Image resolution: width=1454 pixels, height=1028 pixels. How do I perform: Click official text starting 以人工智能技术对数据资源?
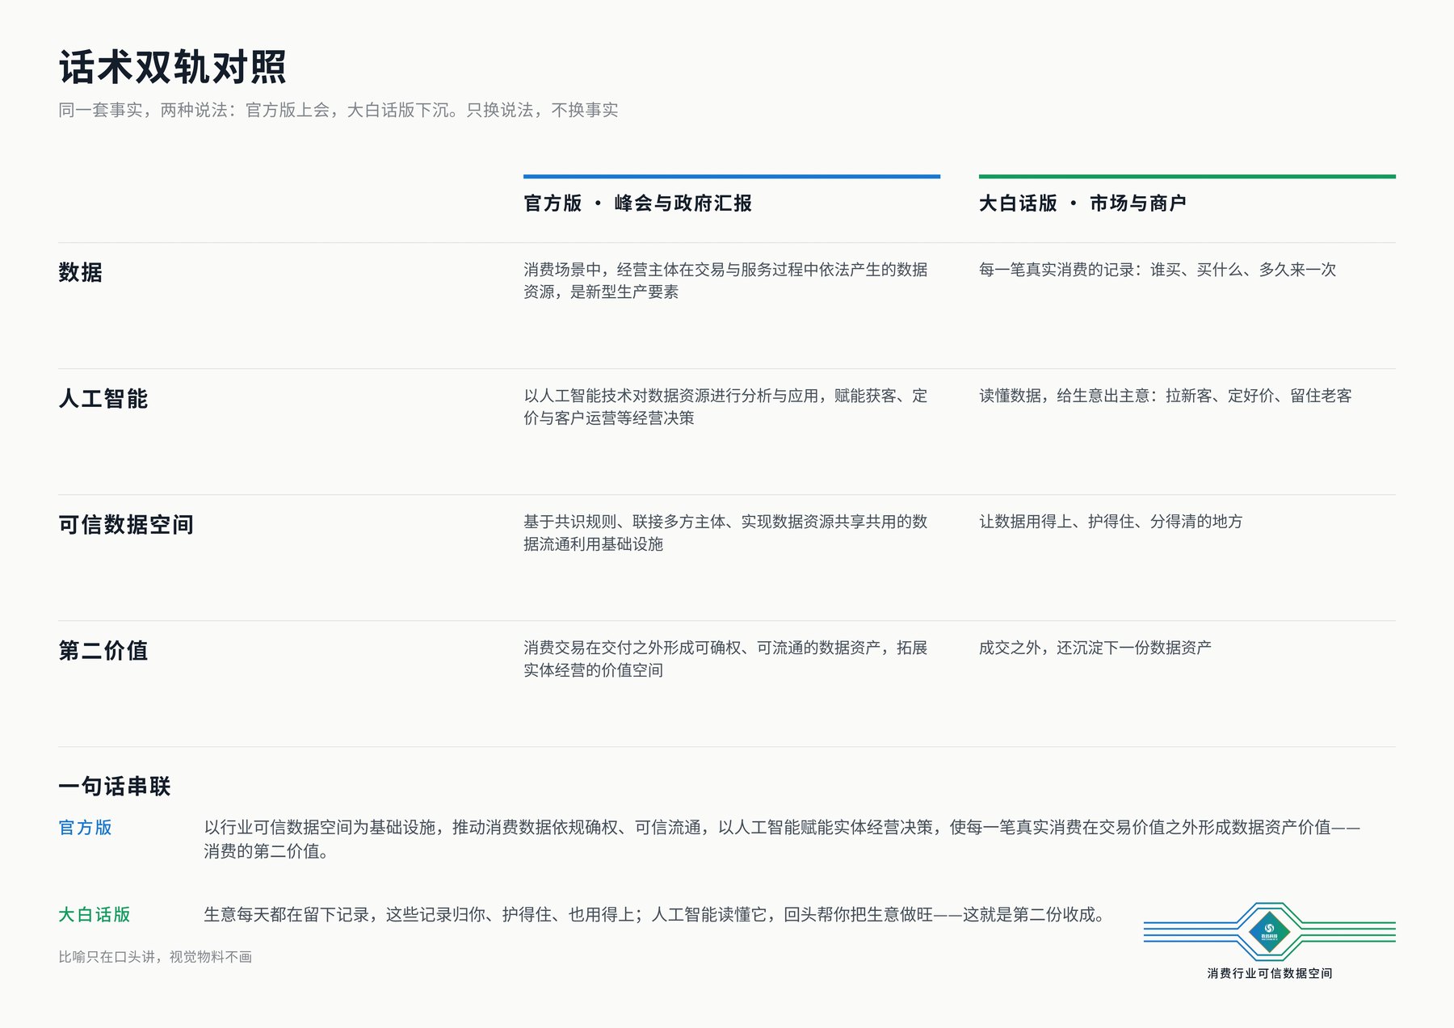coord(725,406)
